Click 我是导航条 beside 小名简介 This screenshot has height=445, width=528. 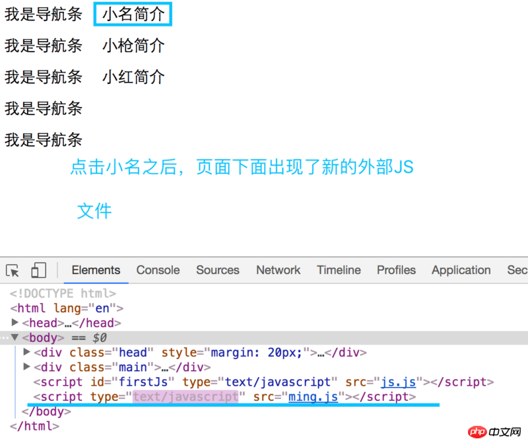coord(43,14)
